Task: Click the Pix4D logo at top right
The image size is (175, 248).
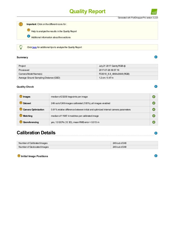Action: (154, 12)
